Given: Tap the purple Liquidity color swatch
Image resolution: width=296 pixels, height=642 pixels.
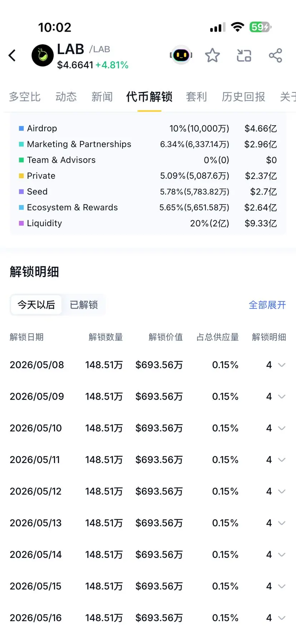Looking at the screenshot, I should [x=21, y=223].
